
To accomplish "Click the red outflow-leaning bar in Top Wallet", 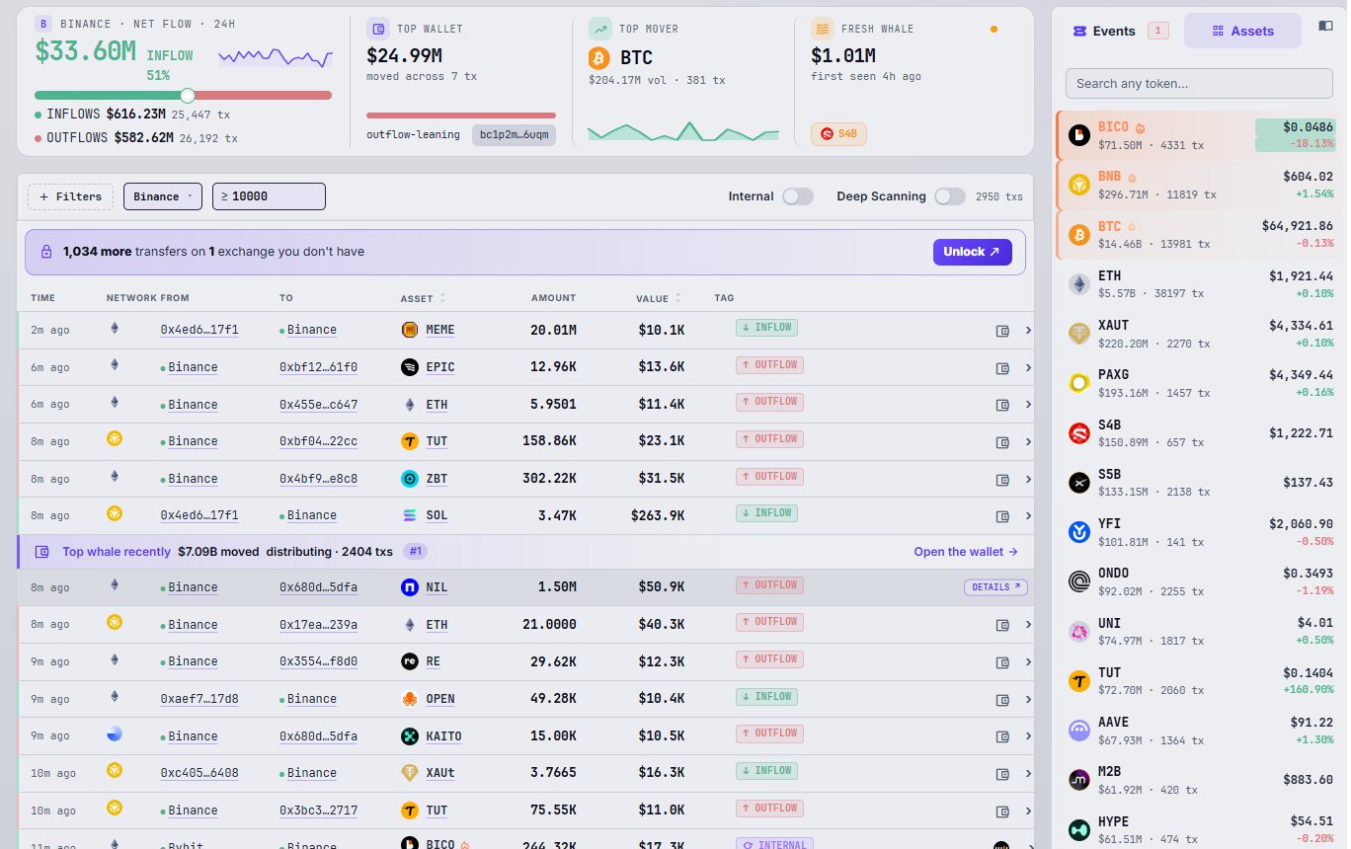I will (x=461, y=116).
